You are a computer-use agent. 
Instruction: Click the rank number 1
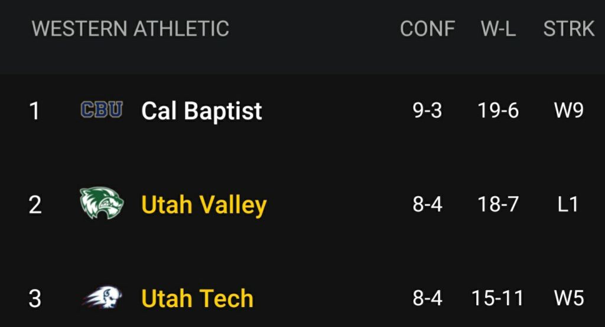point(35,111)
